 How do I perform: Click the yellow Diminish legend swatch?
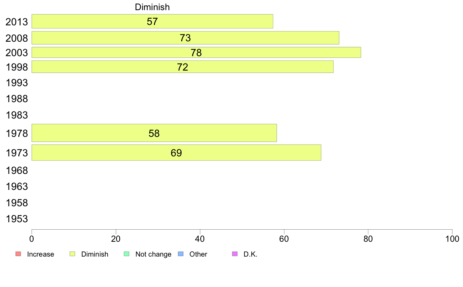pyautogui.click(x=72, y=254)
